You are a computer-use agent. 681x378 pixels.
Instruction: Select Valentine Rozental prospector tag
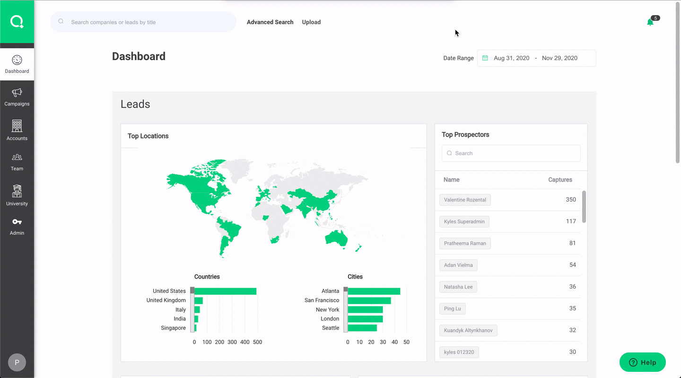[465, 200]
